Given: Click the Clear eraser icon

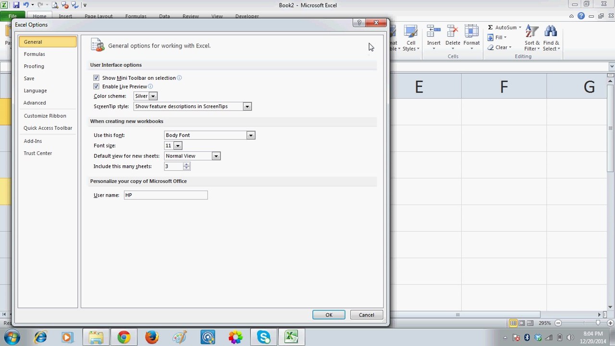Looking at the screenshot, I should (x=491, y=47).
